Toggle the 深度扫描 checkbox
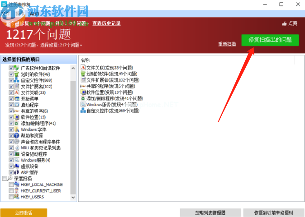 (5, 179)
